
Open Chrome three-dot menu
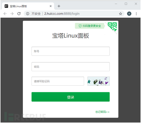click(136, 14)
